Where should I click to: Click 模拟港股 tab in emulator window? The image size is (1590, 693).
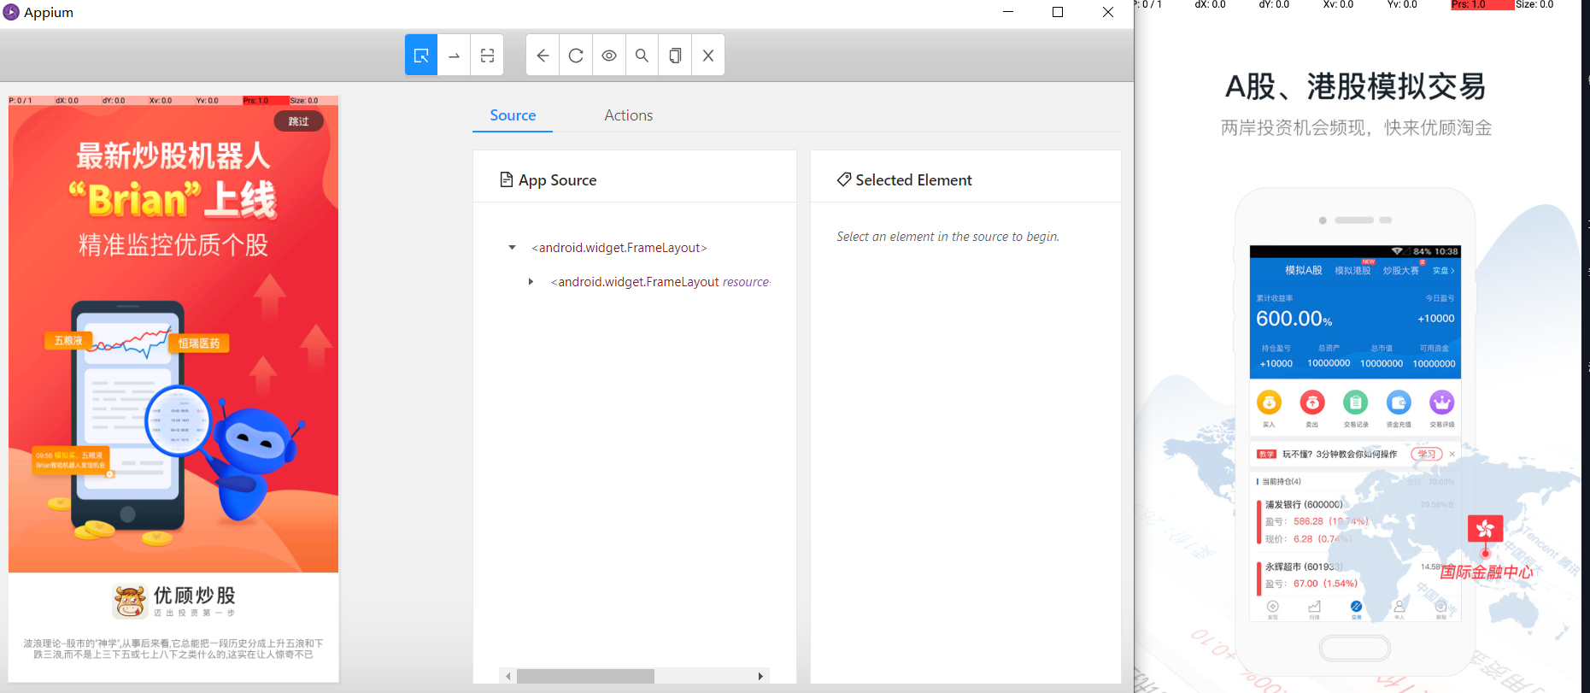1352,270
